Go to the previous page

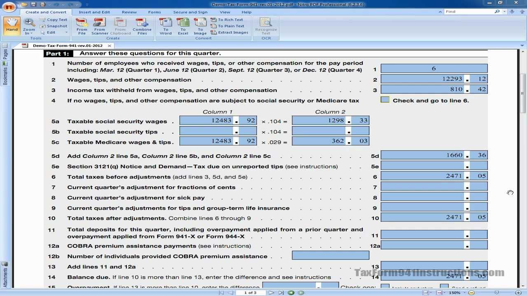[231, 293]
